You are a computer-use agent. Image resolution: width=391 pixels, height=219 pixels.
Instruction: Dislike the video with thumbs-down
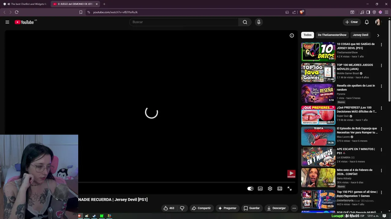pos(182,208)
